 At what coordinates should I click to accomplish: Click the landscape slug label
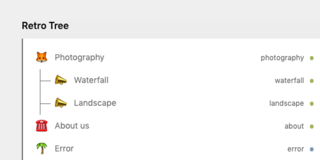click(x=286, y=103)
